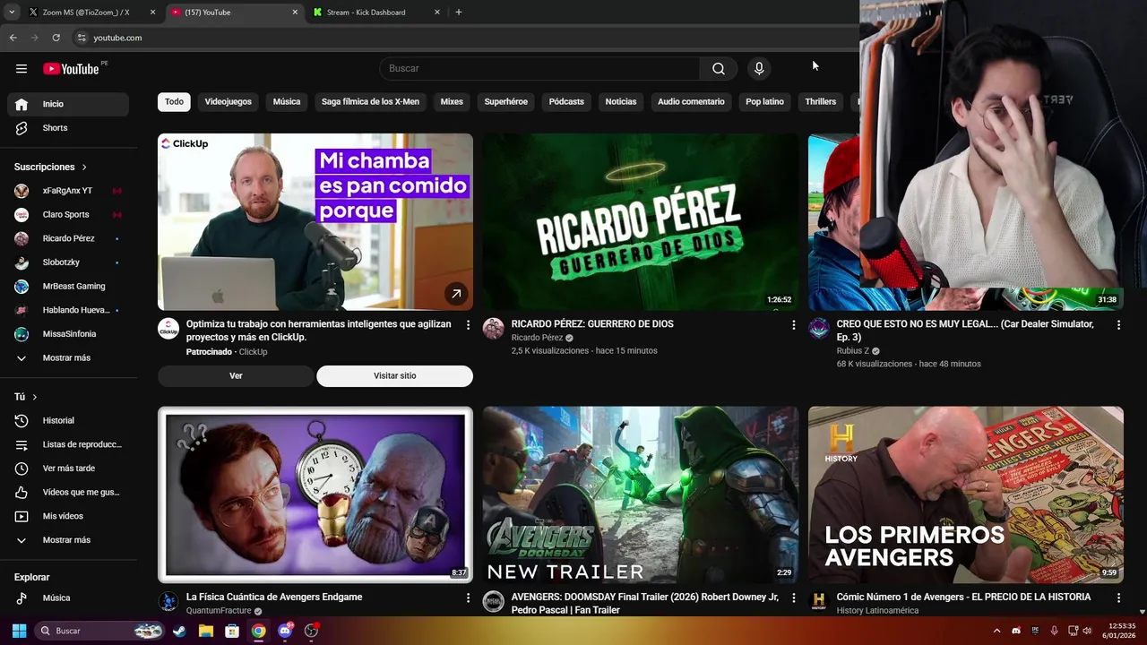Select Saga fílmica de los X-Men chip

tap(370, 102)
